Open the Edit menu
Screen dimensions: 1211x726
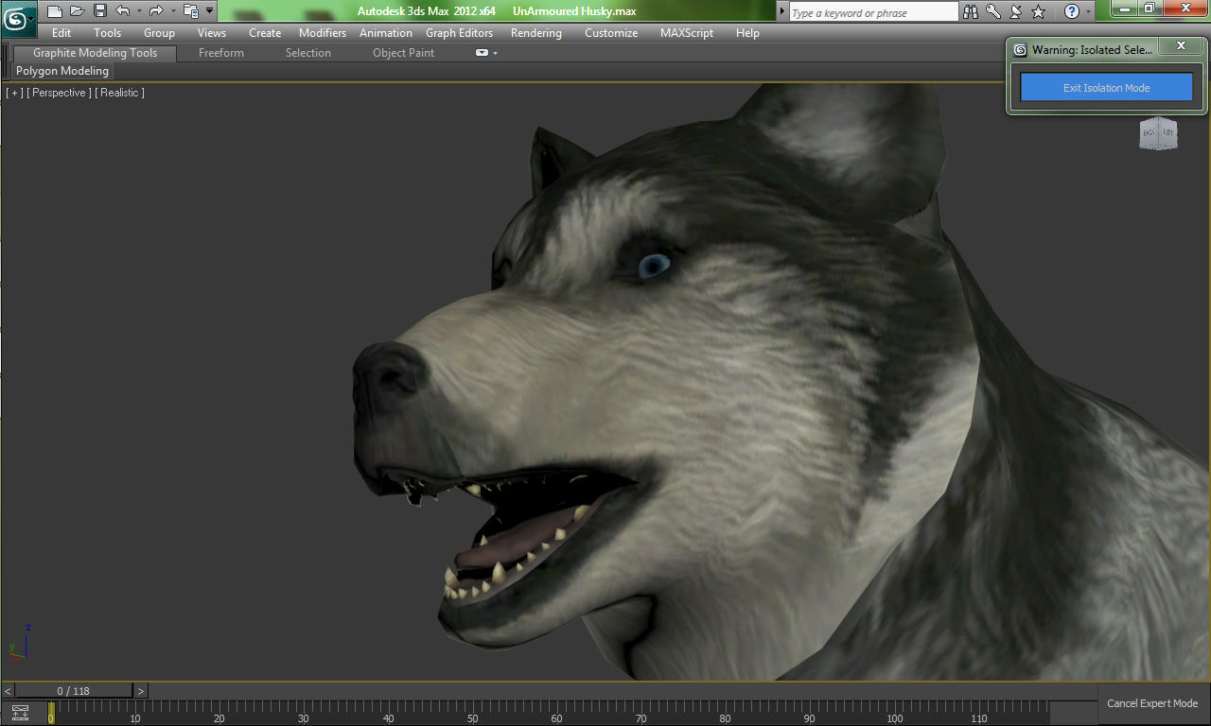pyautogui.click(x=61, y=32)
